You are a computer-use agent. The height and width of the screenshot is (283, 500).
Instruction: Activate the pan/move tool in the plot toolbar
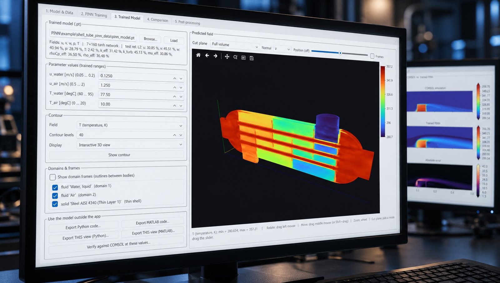click(x=227, y=57)
